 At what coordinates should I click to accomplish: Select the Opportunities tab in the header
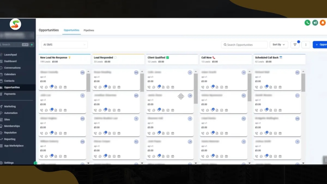[x=71, y=30]
